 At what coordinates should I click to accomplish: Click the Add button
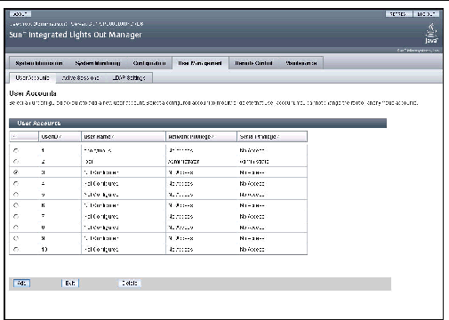(22, 284)
